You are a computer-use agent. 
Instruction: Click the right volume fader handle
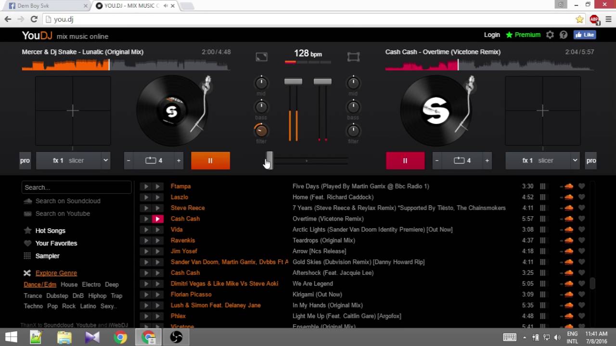tap(322, 82)
